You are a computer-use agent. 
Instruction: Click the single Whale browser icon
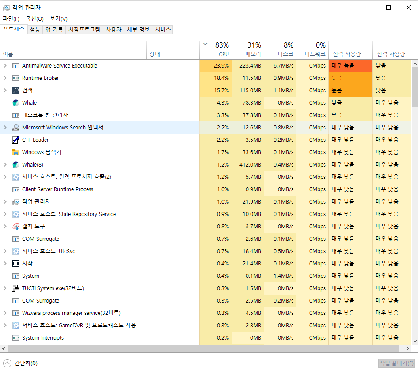tap(16, 103)
